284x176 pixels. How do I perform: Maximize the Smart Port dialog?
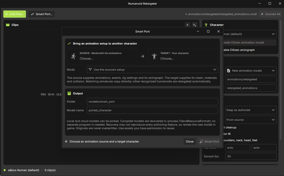click(x=208, y=31)
